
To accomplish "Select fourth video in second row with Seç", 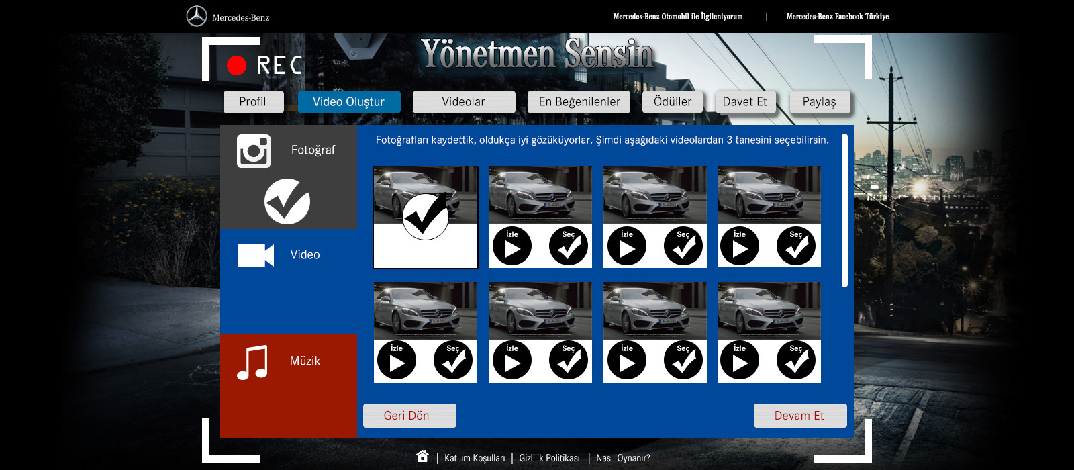I will 796,360.
